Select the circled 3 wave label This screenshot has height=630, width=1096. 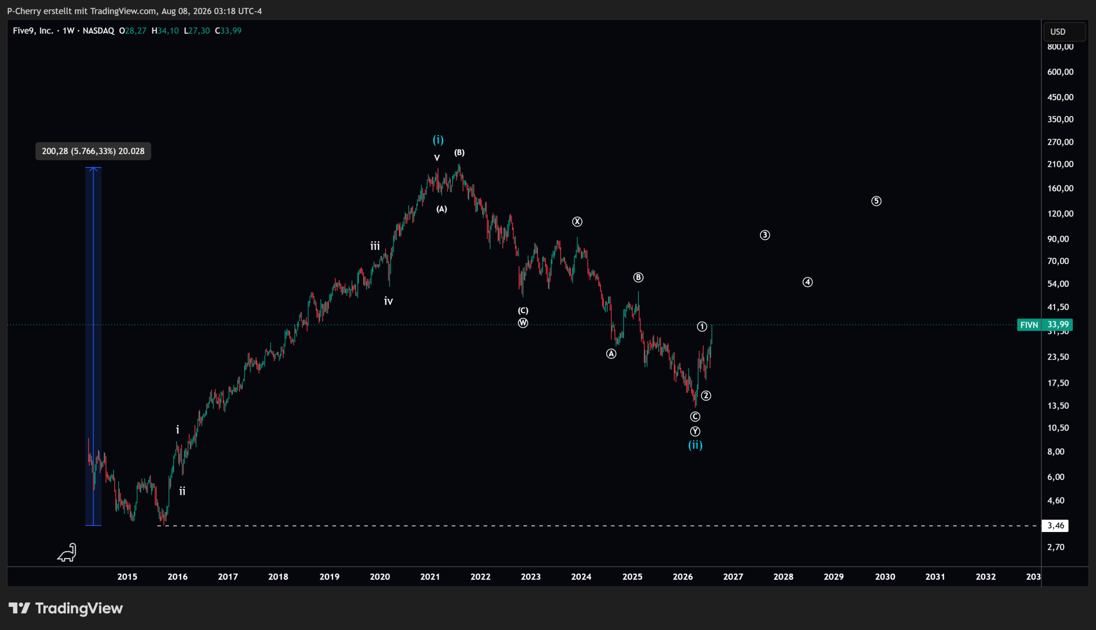pos(765,235)
